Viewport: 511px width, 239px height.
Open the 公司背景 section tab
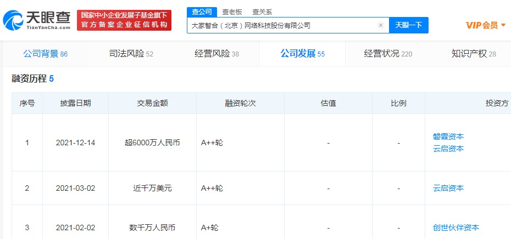(45, 54)
